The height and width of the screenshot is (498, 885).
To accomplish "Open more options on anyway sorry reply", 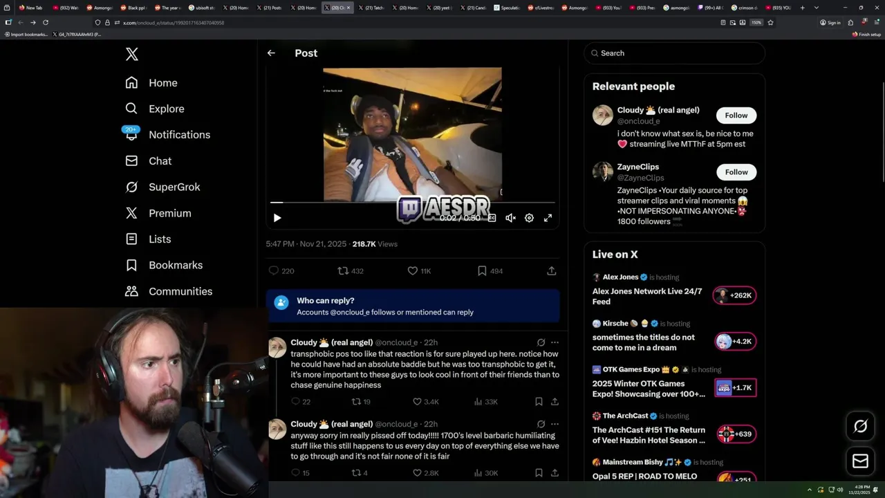I will click(x=555, y=424).
